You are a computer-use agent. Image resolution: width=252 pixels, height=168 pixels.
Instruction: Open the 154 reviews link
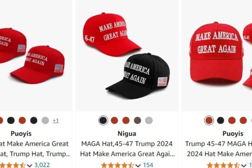tap(148, 165)
